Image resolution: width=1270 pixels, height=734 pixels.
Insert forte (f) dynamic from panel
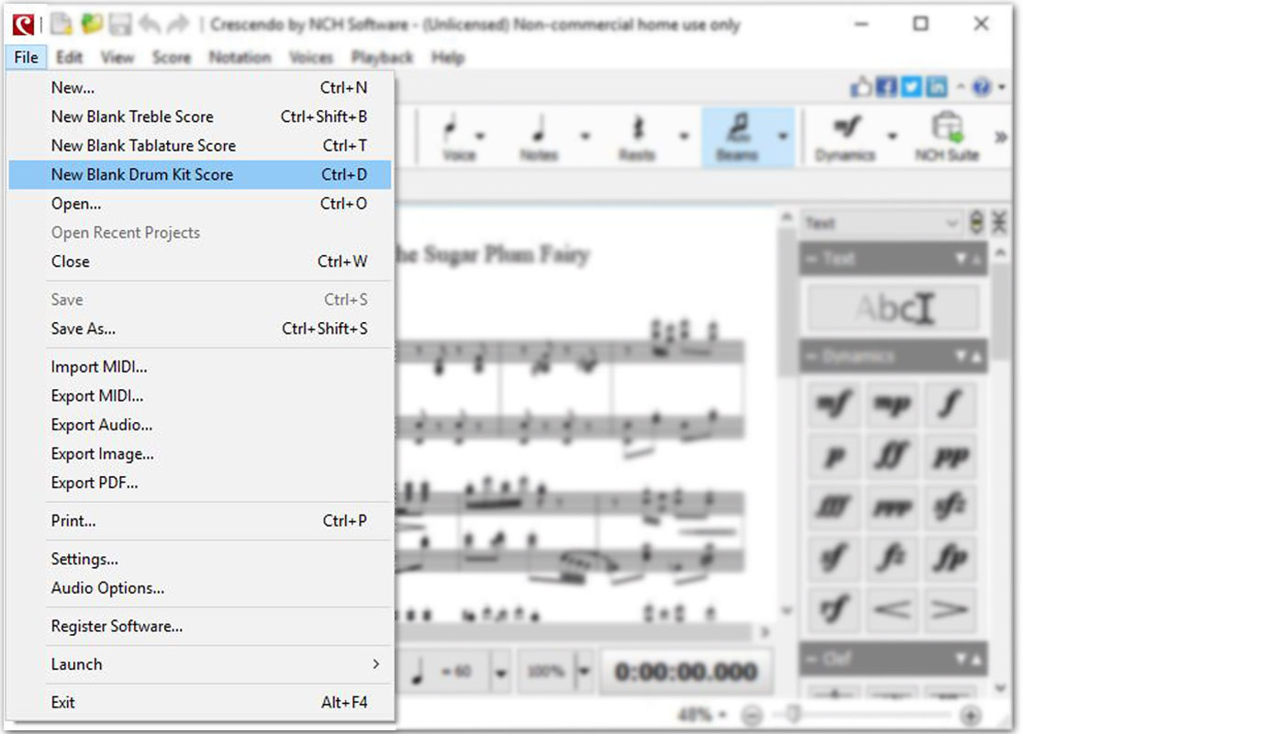[x=950, y=405]
